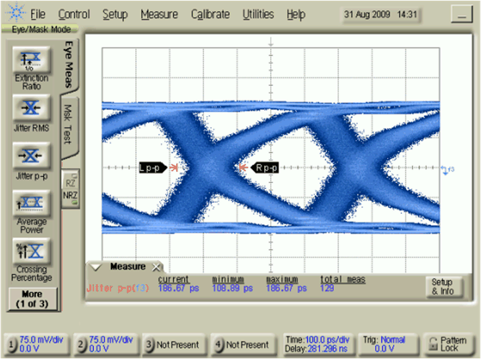481x359 pixels.
Task: Select the Jitter RMS measurement icon
Action: (x=32, y=108)
